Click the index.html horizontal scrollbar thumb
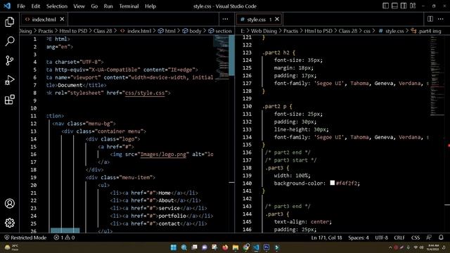The image size is (450, 253). (x=65, y=231)
